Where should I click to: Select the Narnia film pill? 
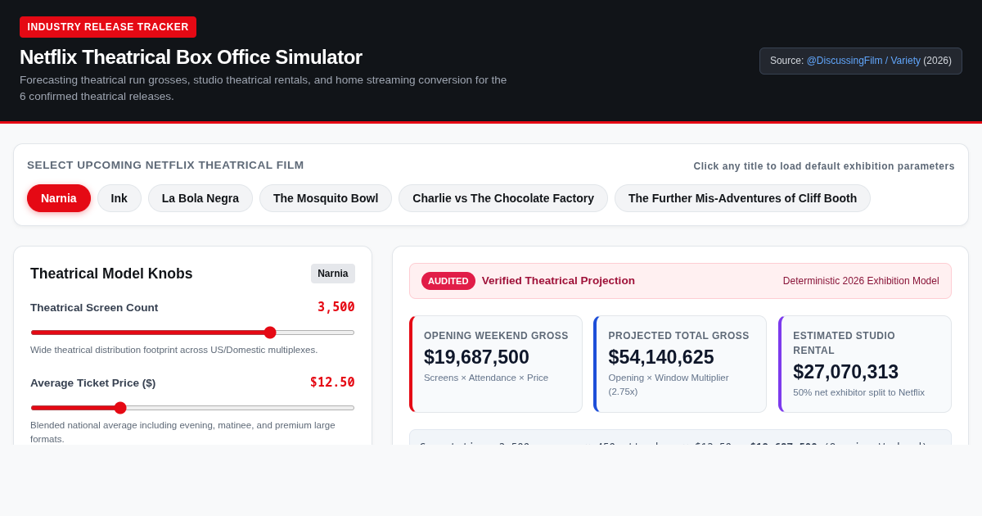(x=59, y=198)
